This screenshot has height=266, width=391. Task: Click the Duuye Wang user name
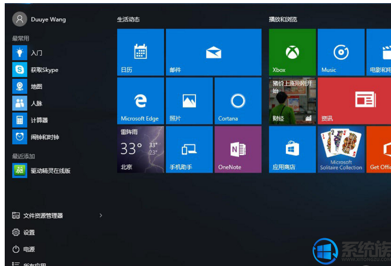(x=48, y=19)
